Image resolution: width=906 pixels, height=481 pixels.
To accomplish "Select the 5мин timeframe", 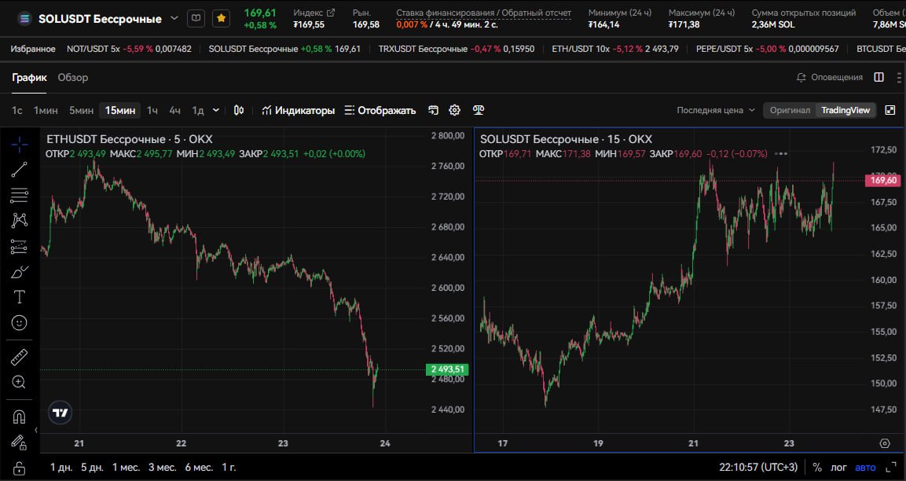I will tap(82, 110).
